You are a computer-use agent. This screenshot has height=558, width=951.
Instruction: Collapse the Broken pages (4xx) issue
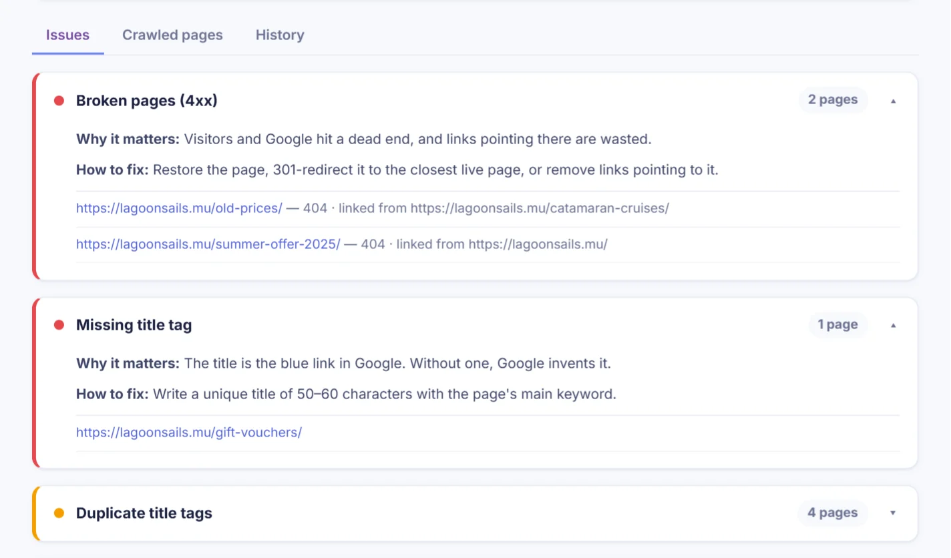click(x=893, y=101)
